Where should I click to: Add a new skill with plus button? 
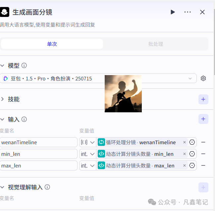coord(203,99)
